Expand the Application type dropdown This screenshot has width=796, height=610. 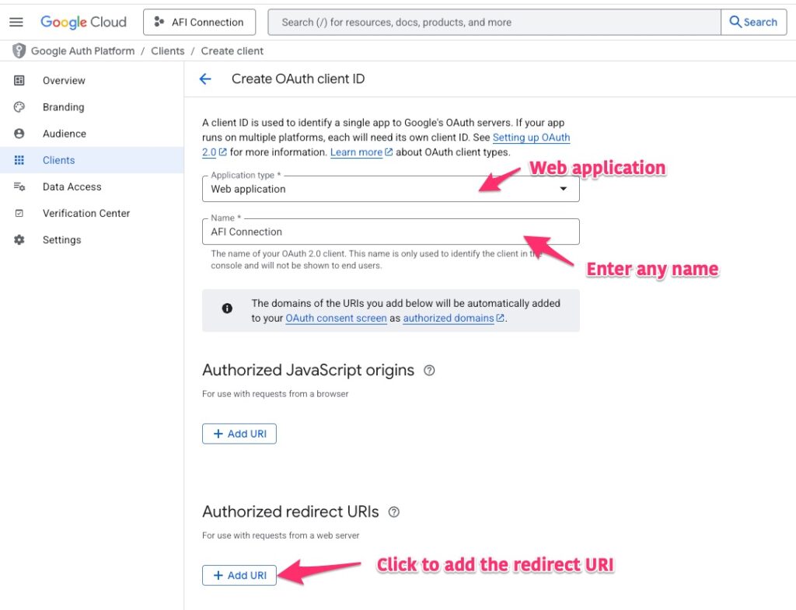point(564,189)
